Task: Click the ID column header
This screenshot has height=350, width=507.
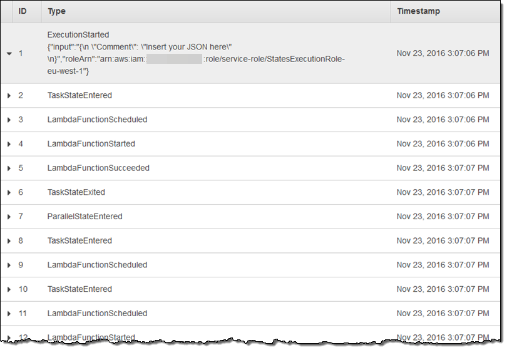Action: [x=23, y=11]
